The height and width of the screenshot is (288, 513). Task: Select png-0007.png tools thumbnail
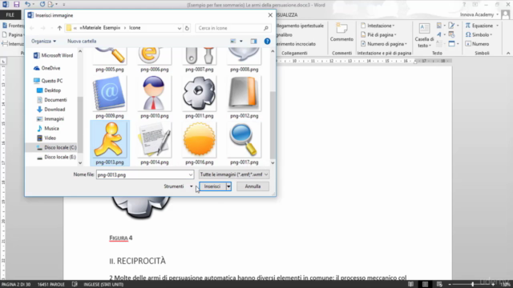coord(200,60)
